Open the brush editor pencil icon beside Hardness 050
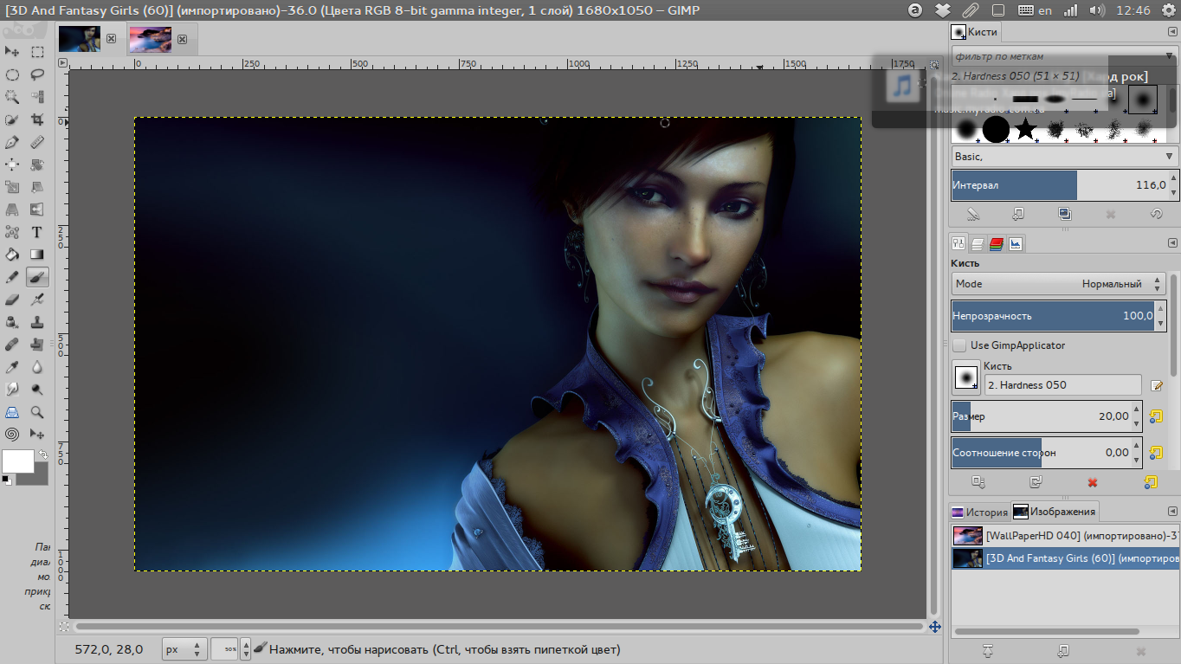This screenshot has height=664, width=1181. click(1156, 385)
